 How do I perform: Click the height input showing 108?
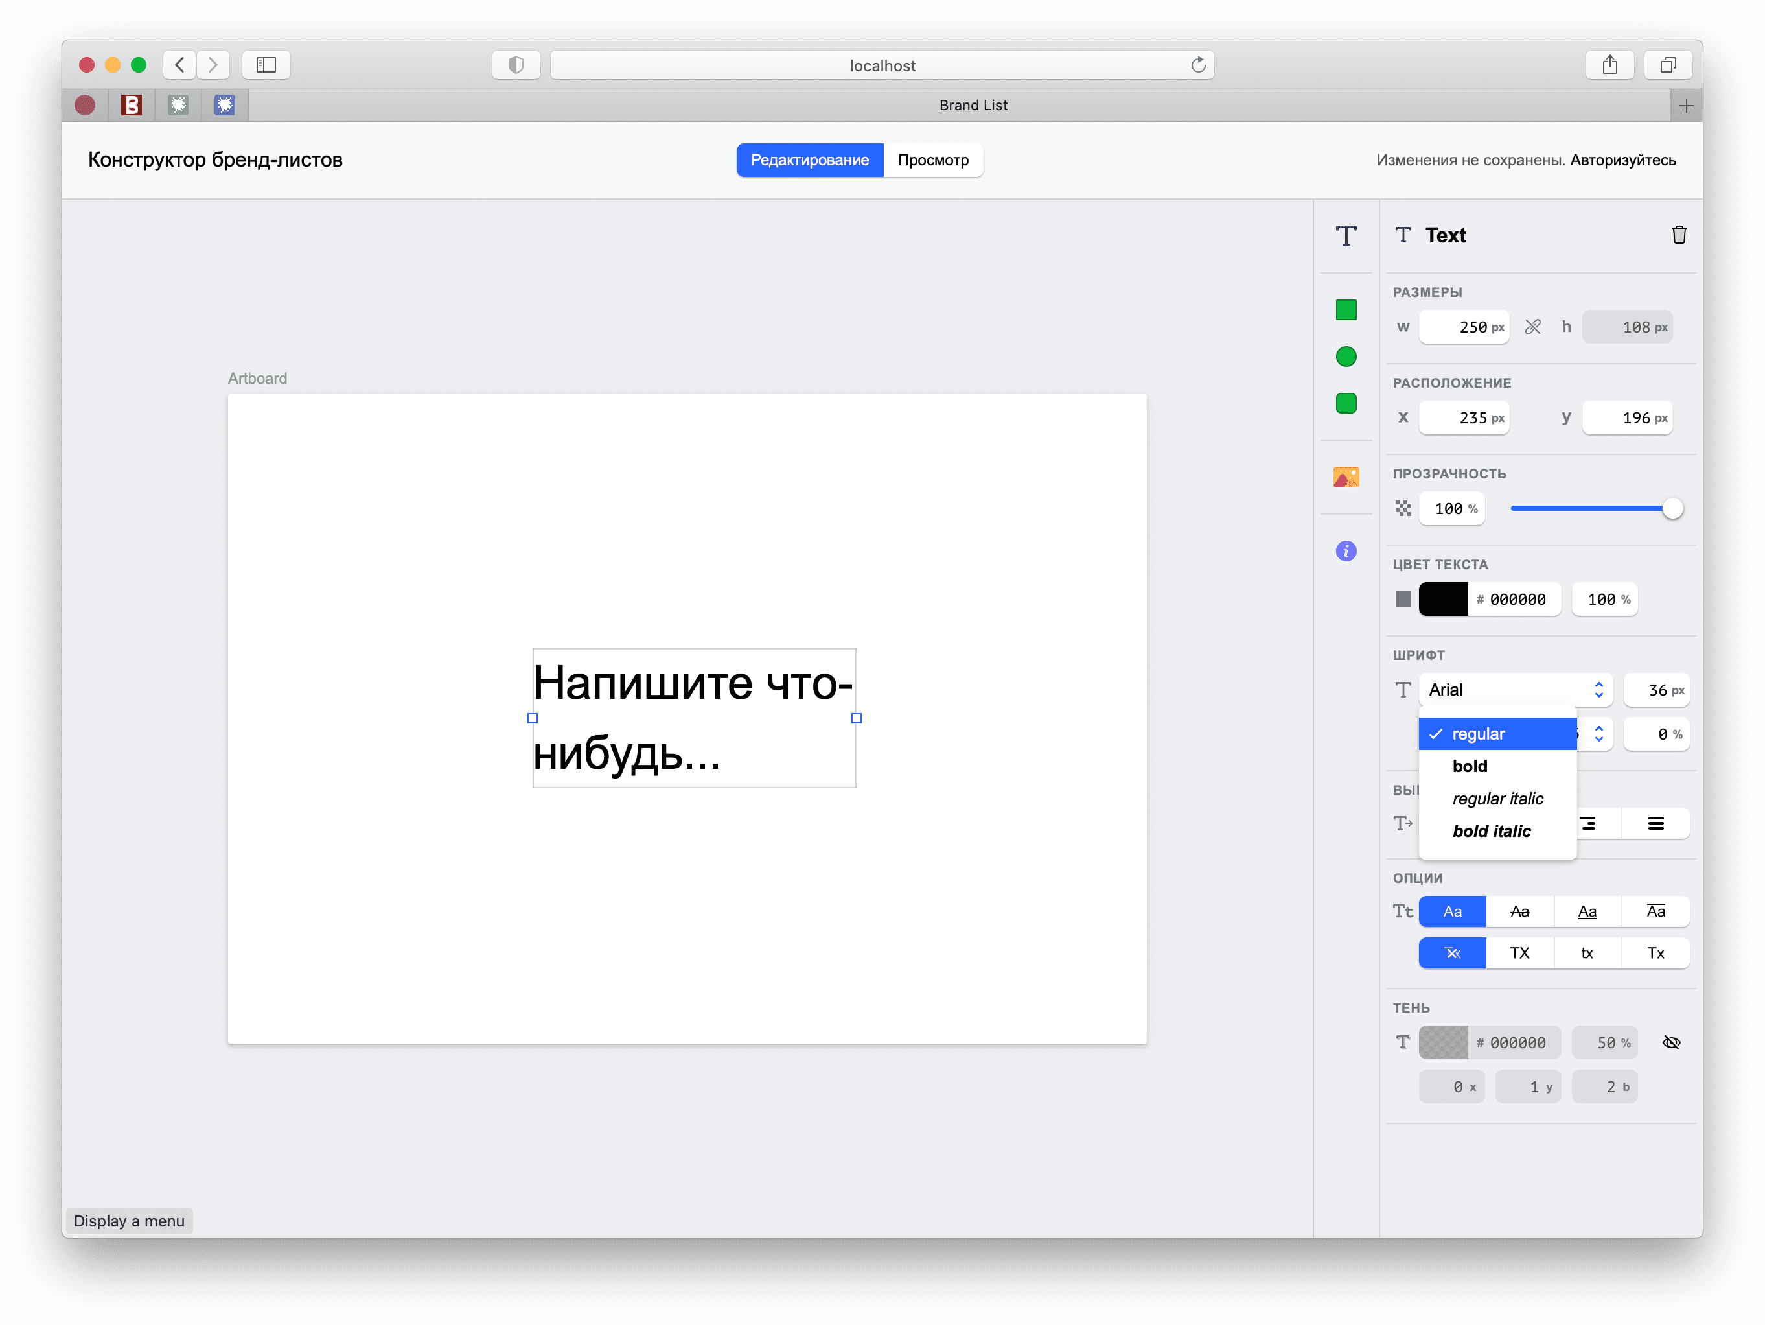[1626, 327]
